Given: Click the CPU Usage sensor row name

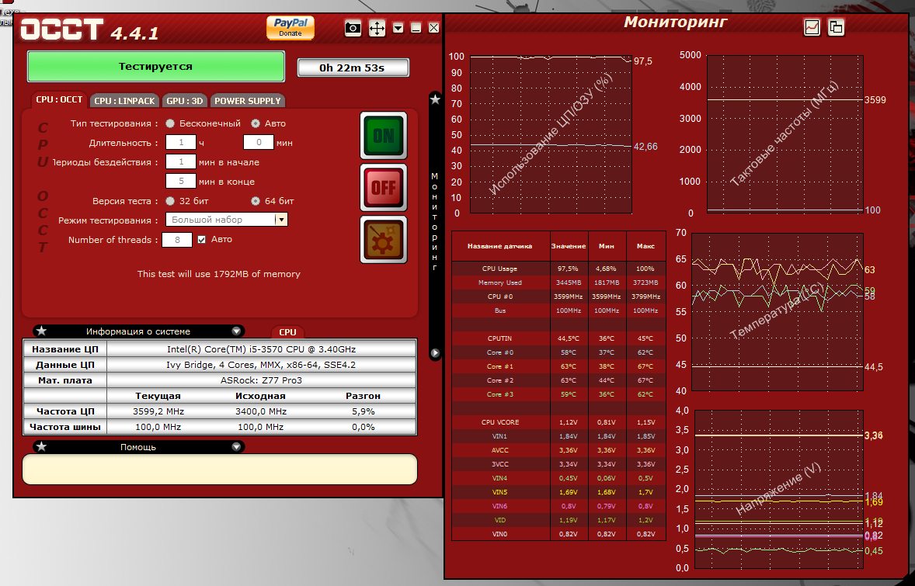Looking at the screenshot, I should (x=499, y=269).
